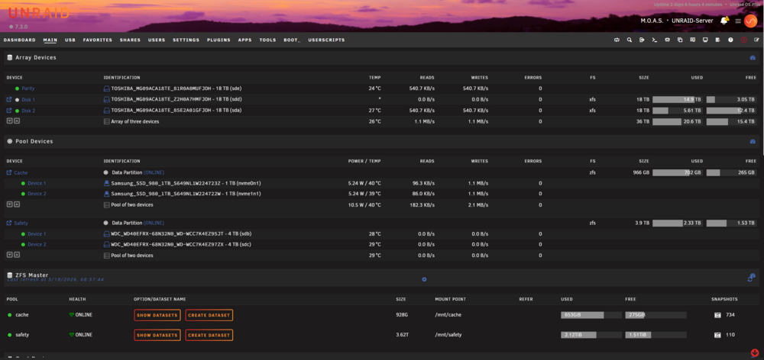Click the drive-shaped toolbar icon beside the terminal icon
This screenshot has height=360, width=764.
click(x=667, y=40)
